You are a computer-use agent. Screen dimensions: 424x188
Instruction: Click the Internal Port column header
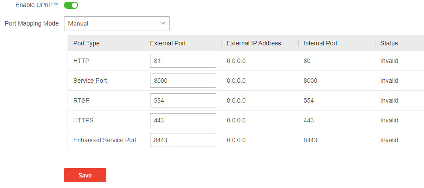(x=320, y=43)
